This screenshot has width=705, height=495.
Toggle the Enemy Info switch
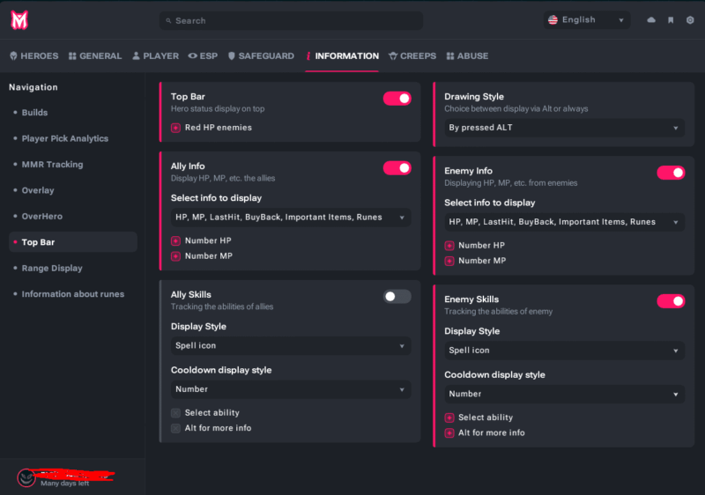coord(671,173)
